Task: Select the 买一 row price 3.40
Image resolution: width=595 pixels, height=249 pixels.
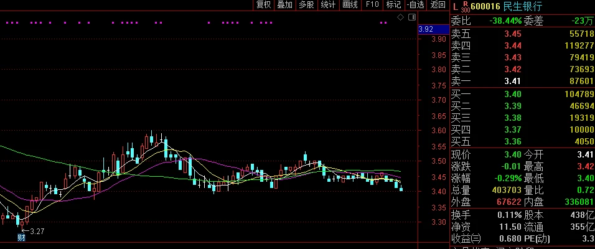Action: click(x=513, y=94)
